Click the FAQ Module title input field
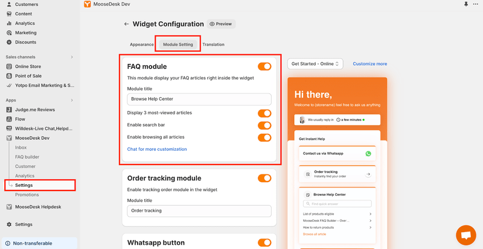The height and width of the screenshot is (249, 483). (199, 99)
